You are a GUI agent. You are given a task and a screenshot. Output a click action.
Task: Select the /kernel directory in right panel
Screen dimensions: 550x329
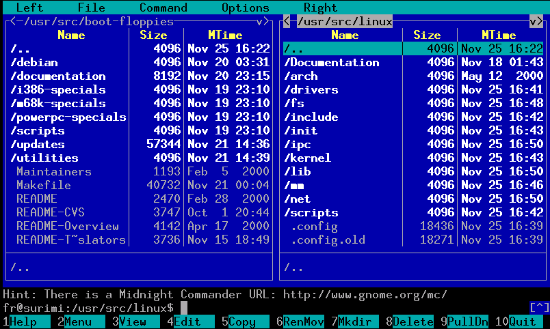307,158
